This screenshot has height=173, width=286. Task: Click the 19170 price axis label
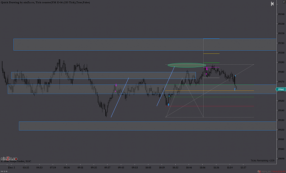(281, 82)
